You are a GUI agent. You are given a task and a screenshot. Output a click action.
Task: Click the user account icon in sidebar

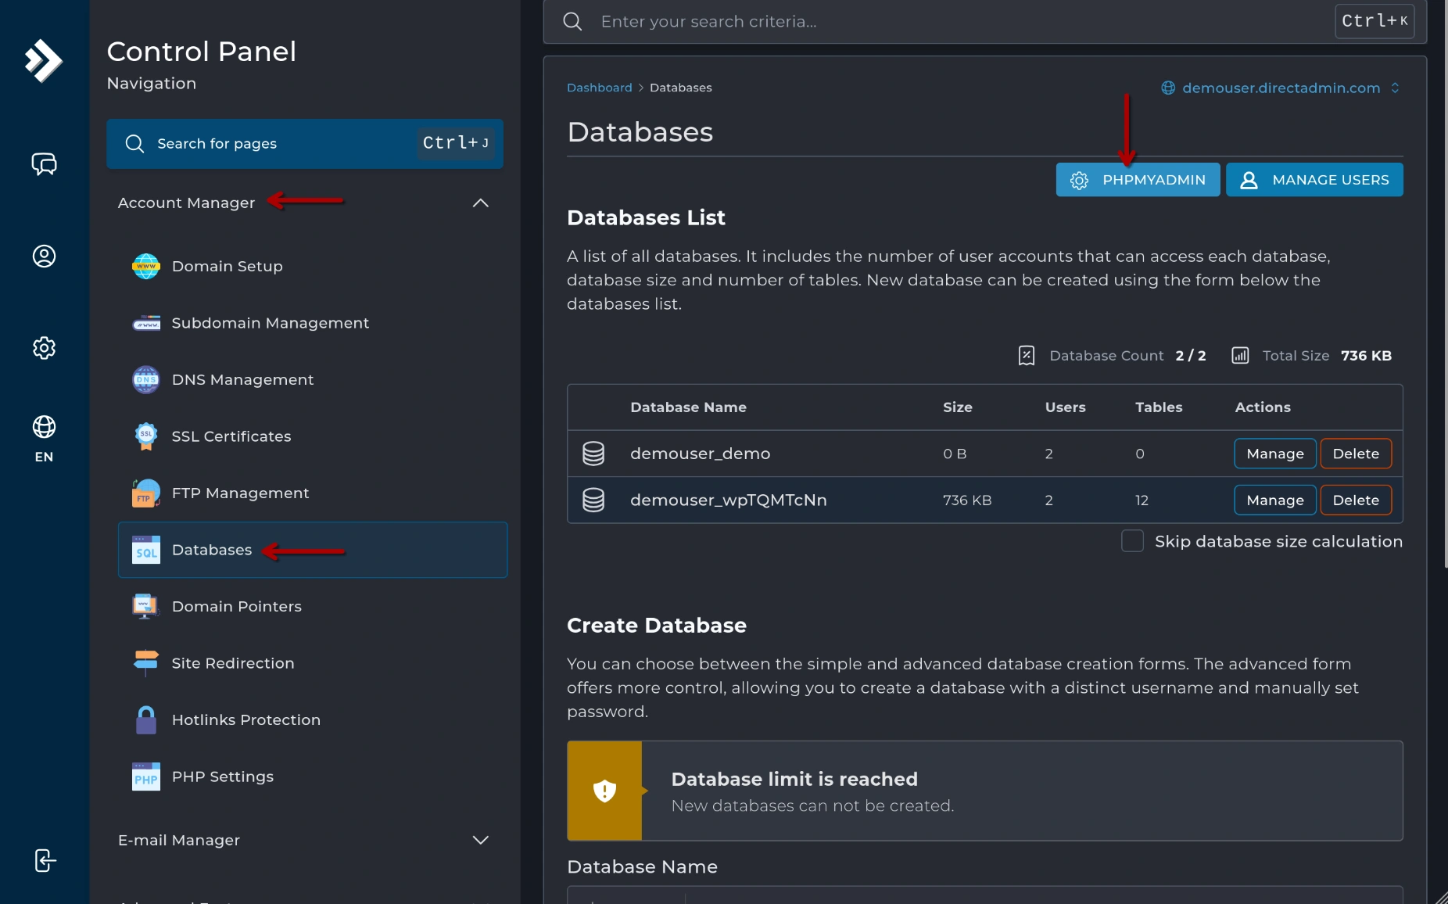45,256
